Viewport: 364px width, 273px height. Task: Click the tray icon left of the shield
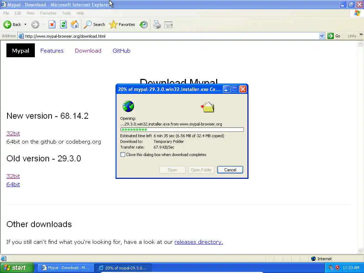tap(331, 268)
